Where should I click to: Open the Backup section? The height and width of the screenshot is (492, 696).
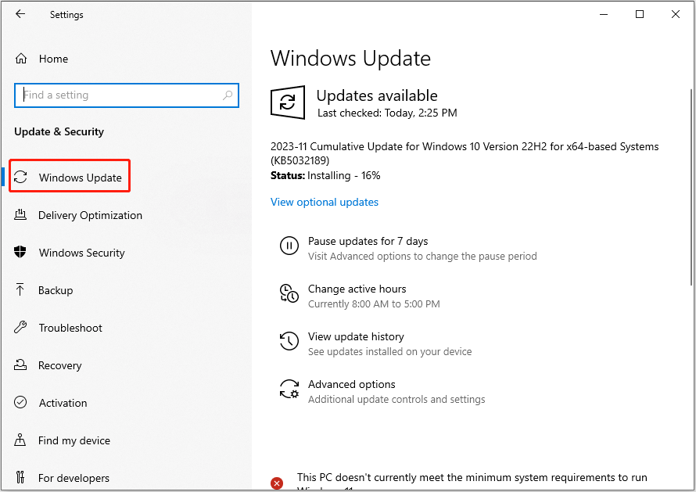tap(56, 290)
